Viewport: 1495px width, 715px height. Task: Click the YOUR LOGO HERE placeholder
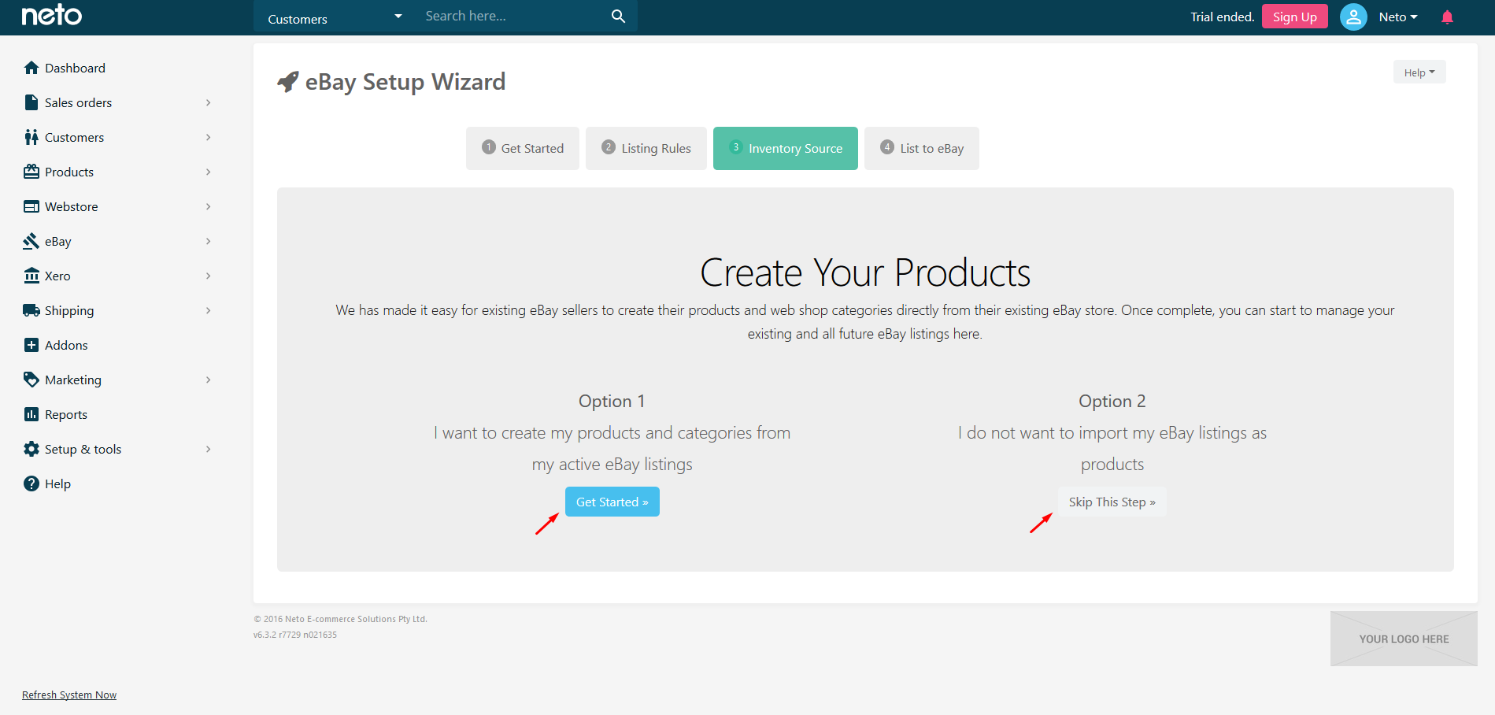(x=1404, y=639)
